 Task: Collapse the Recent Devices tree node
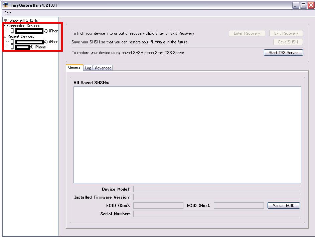tap(5, 36)
